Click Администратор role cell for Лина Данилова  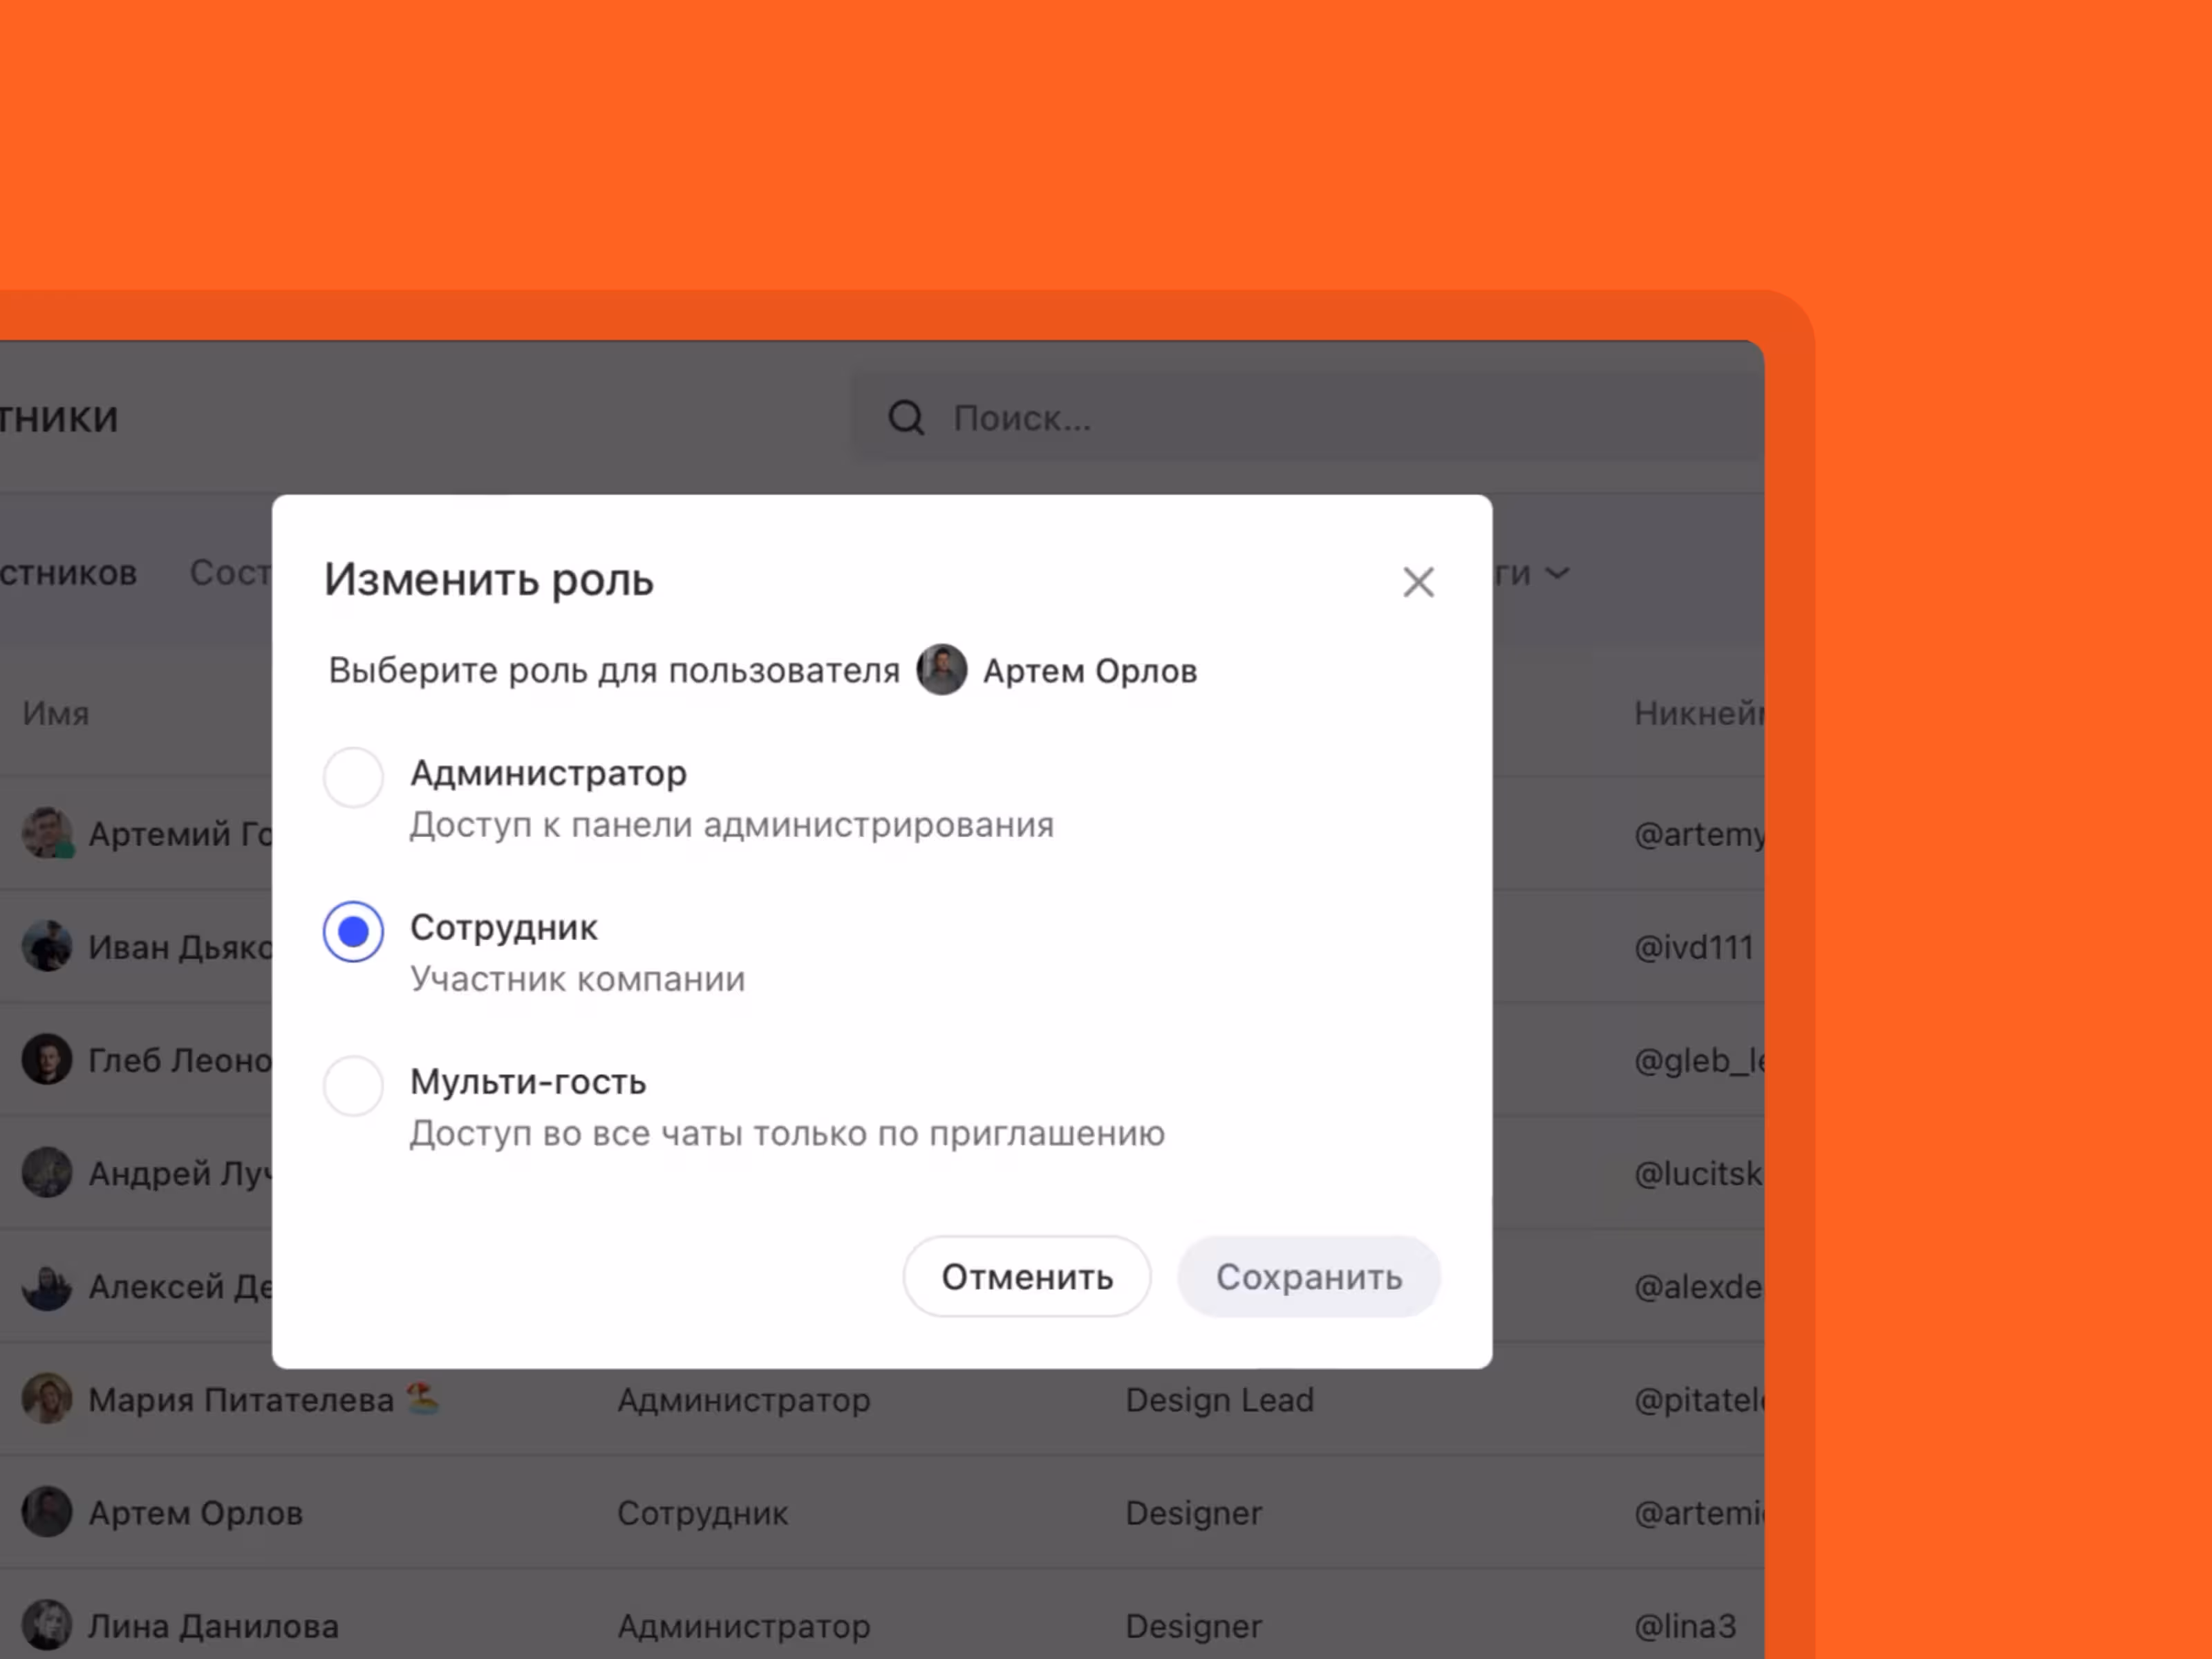[744, 1627]
